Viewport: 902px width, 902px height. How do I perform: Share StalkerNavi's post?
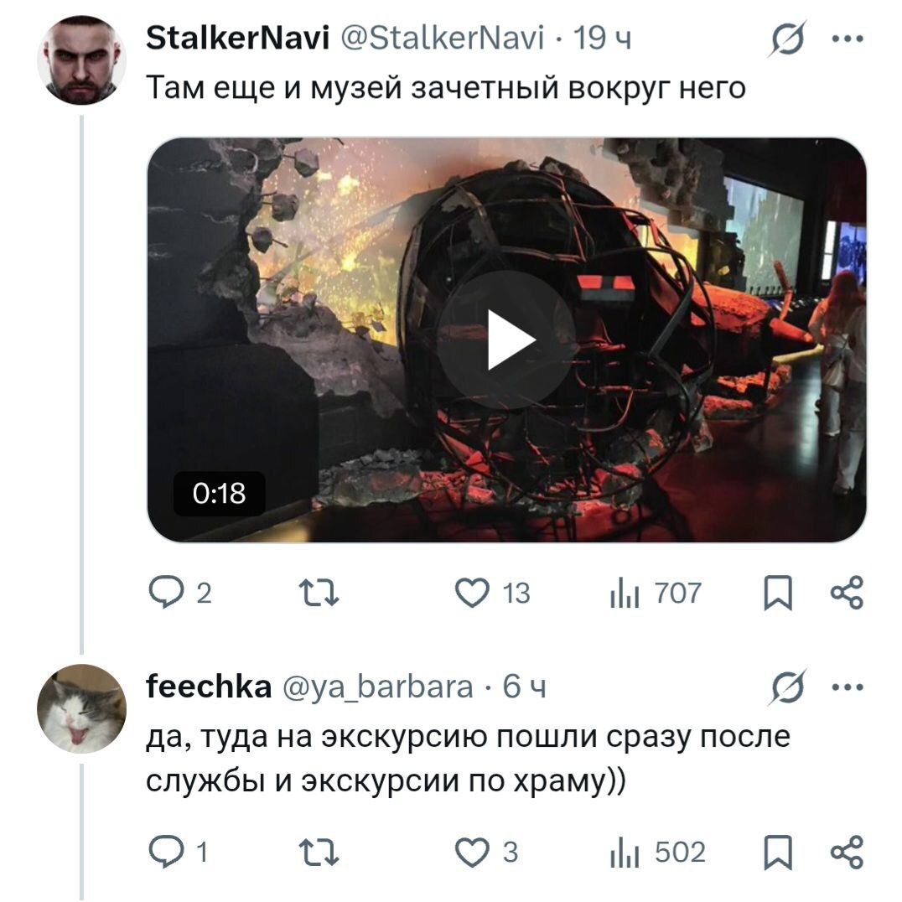(x=848, y=593)
